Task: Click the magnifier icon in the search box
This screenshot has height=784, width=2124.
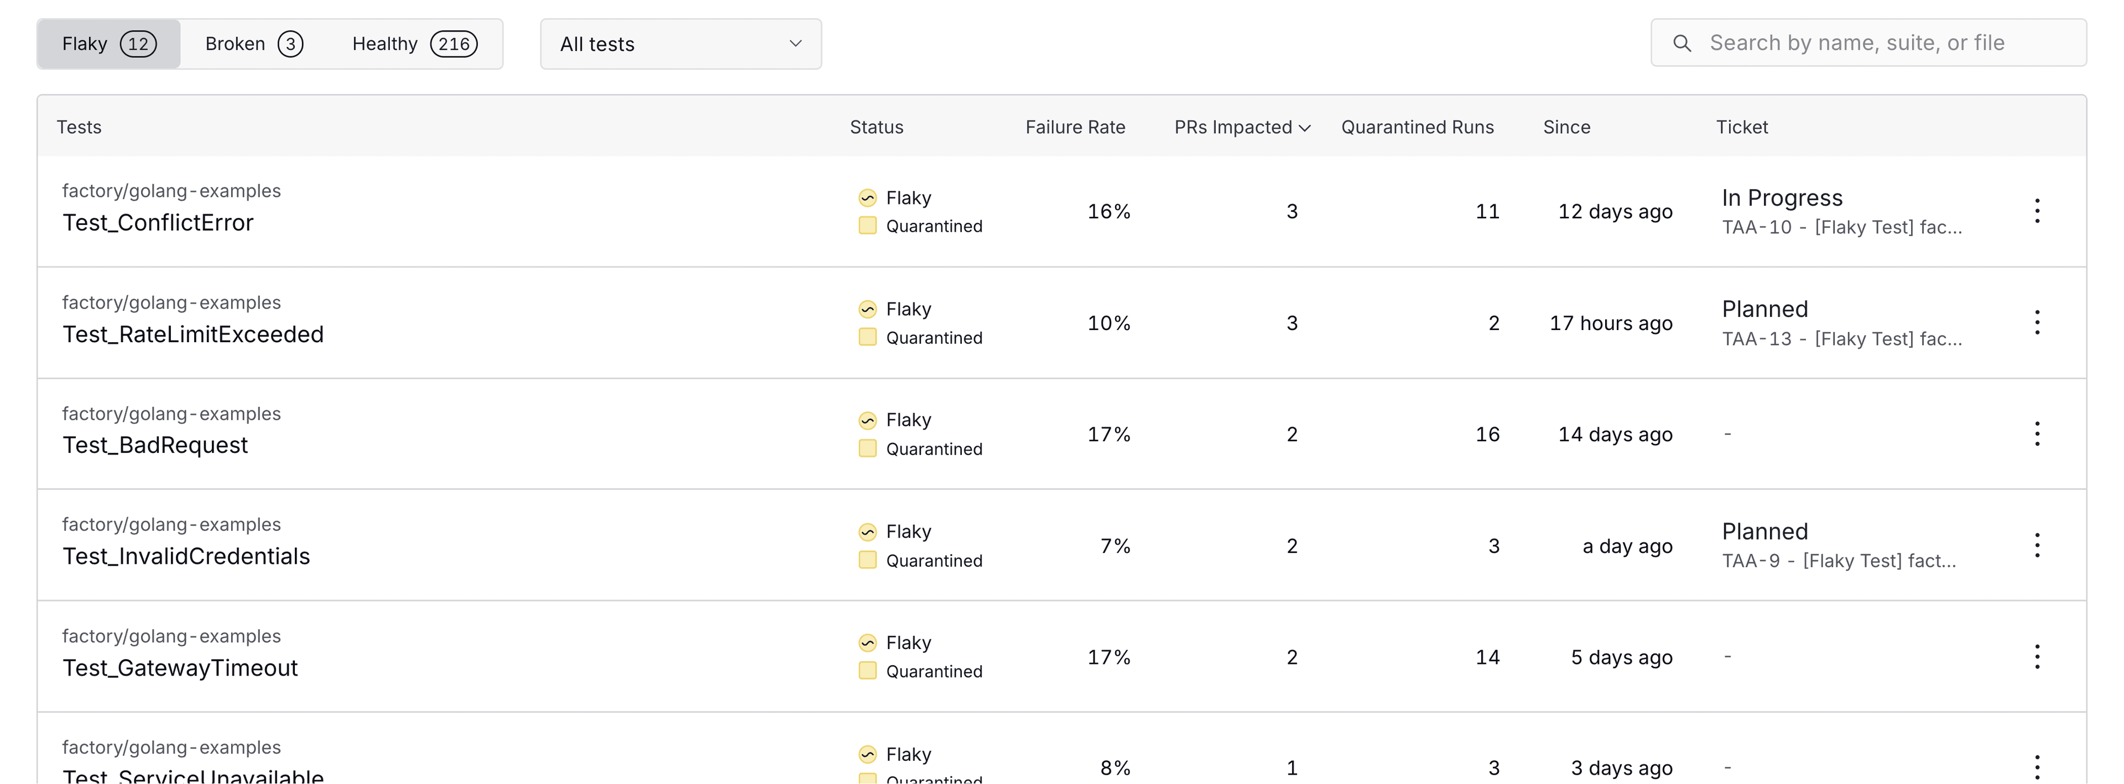Action: point(1682,43)
